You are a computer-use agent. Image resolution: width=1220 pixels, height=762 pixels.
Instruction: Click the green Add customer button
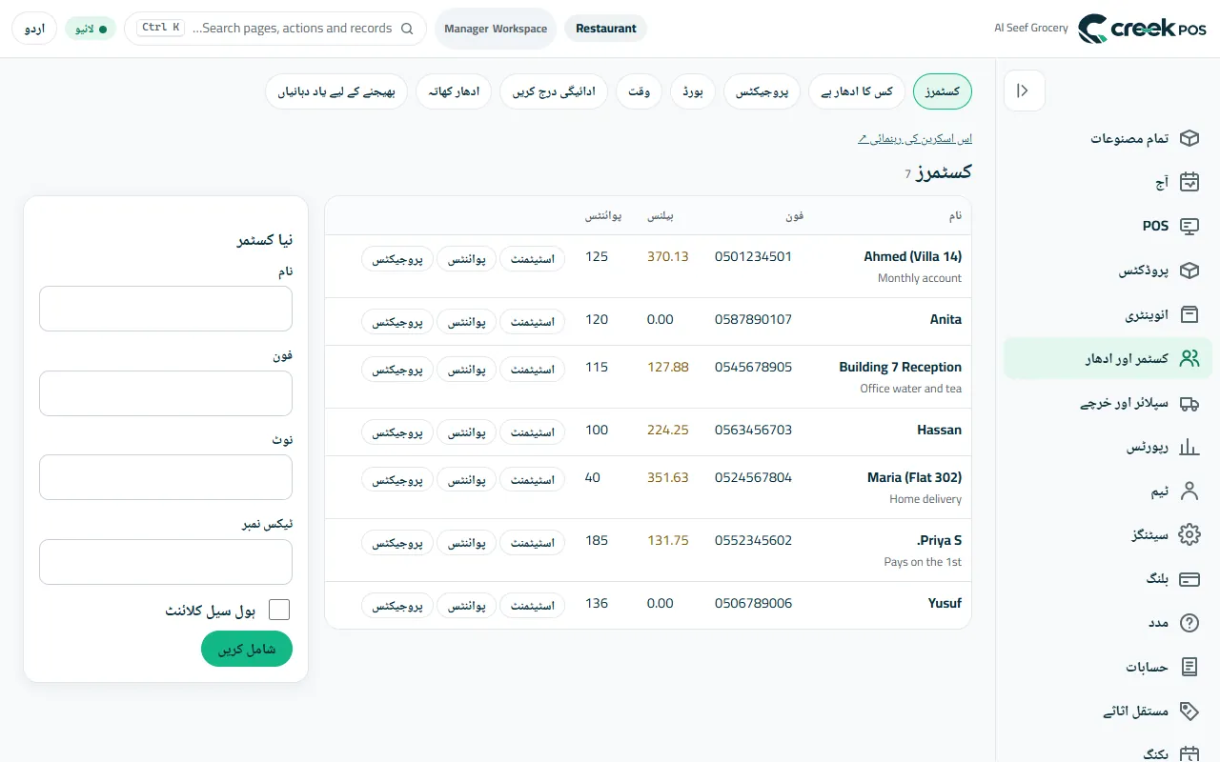pyautogui.click(x=247, y=649)
